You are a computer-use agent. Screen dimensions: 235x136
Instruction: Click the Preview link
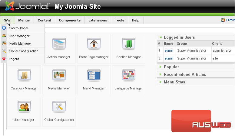(230, 20)
